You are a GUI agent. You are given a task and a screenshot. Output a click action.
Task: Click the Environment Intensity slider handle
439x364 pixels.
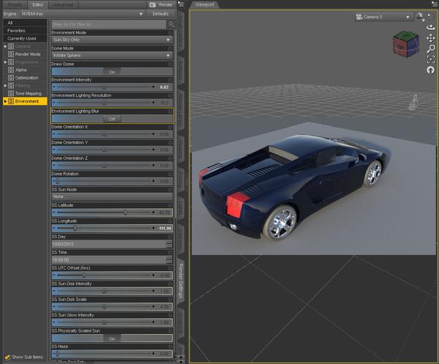point(104,87)
